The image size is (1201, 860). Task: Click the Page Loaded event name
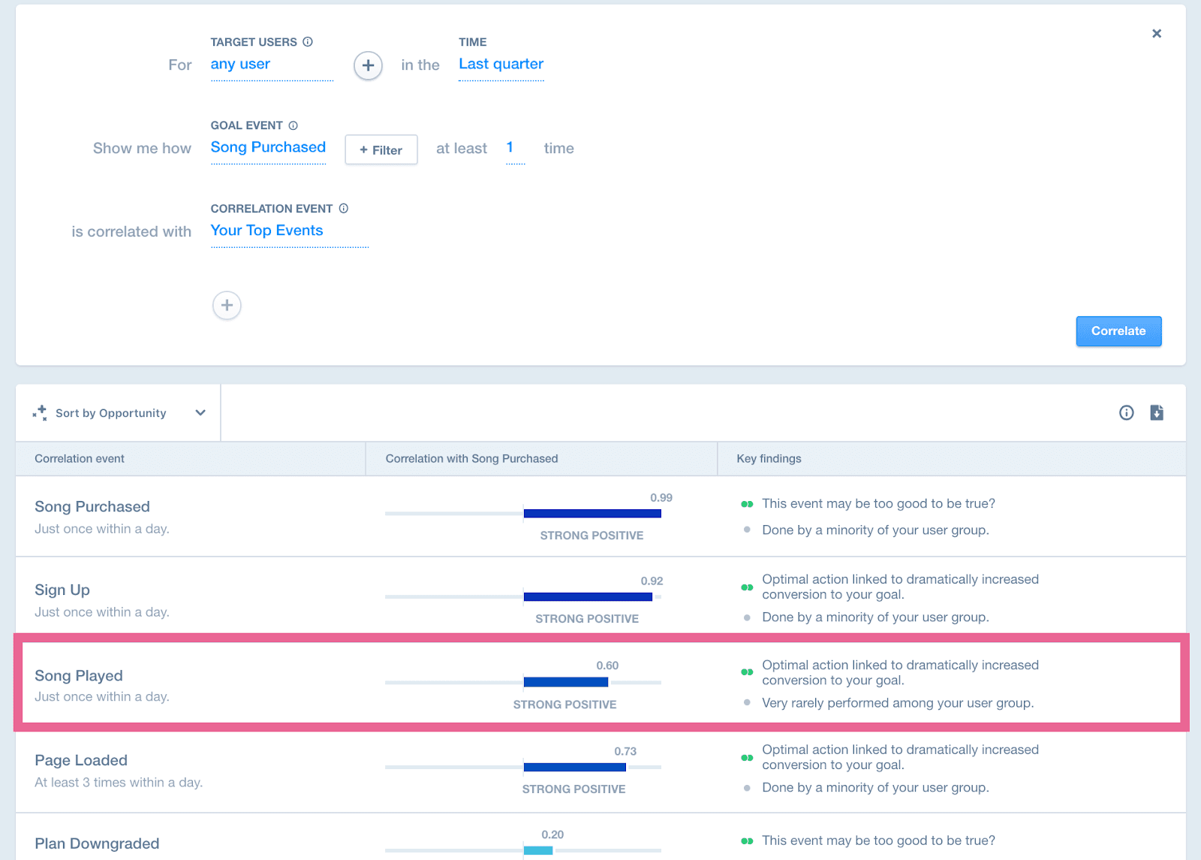pos(81,761)
